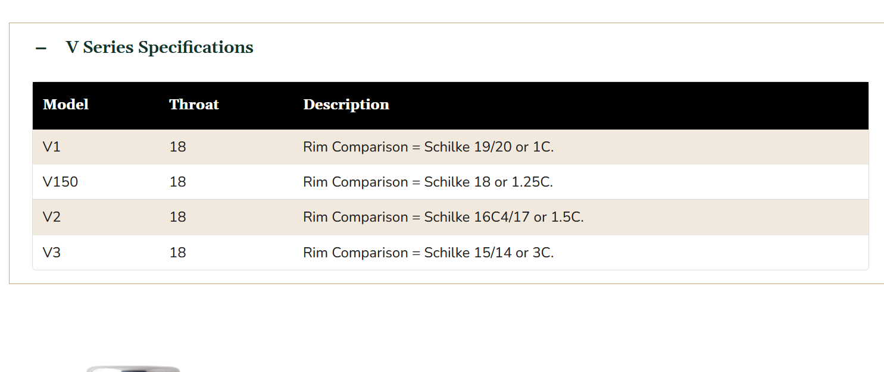Click the throat value 18 in V1 row
The image size is (884, 372).
tap(177, 147)
